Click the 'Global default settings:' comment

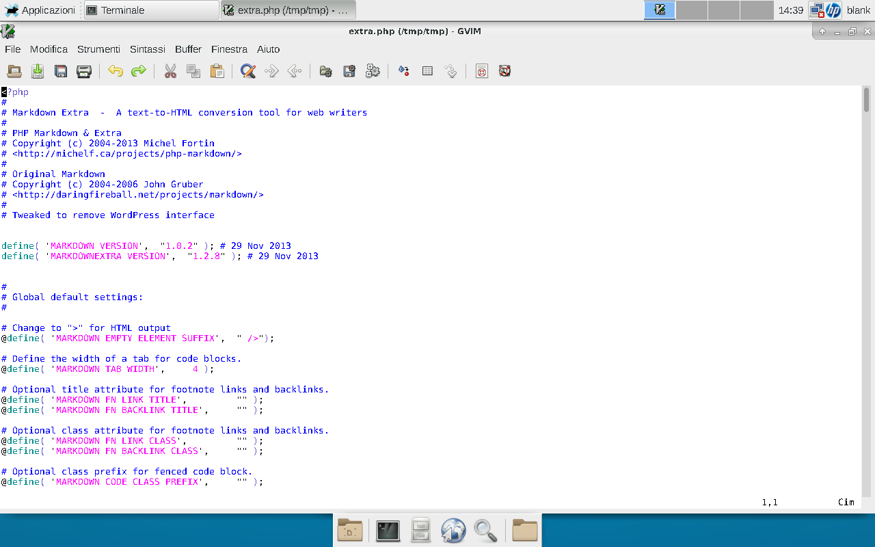[x=72, y=297]
